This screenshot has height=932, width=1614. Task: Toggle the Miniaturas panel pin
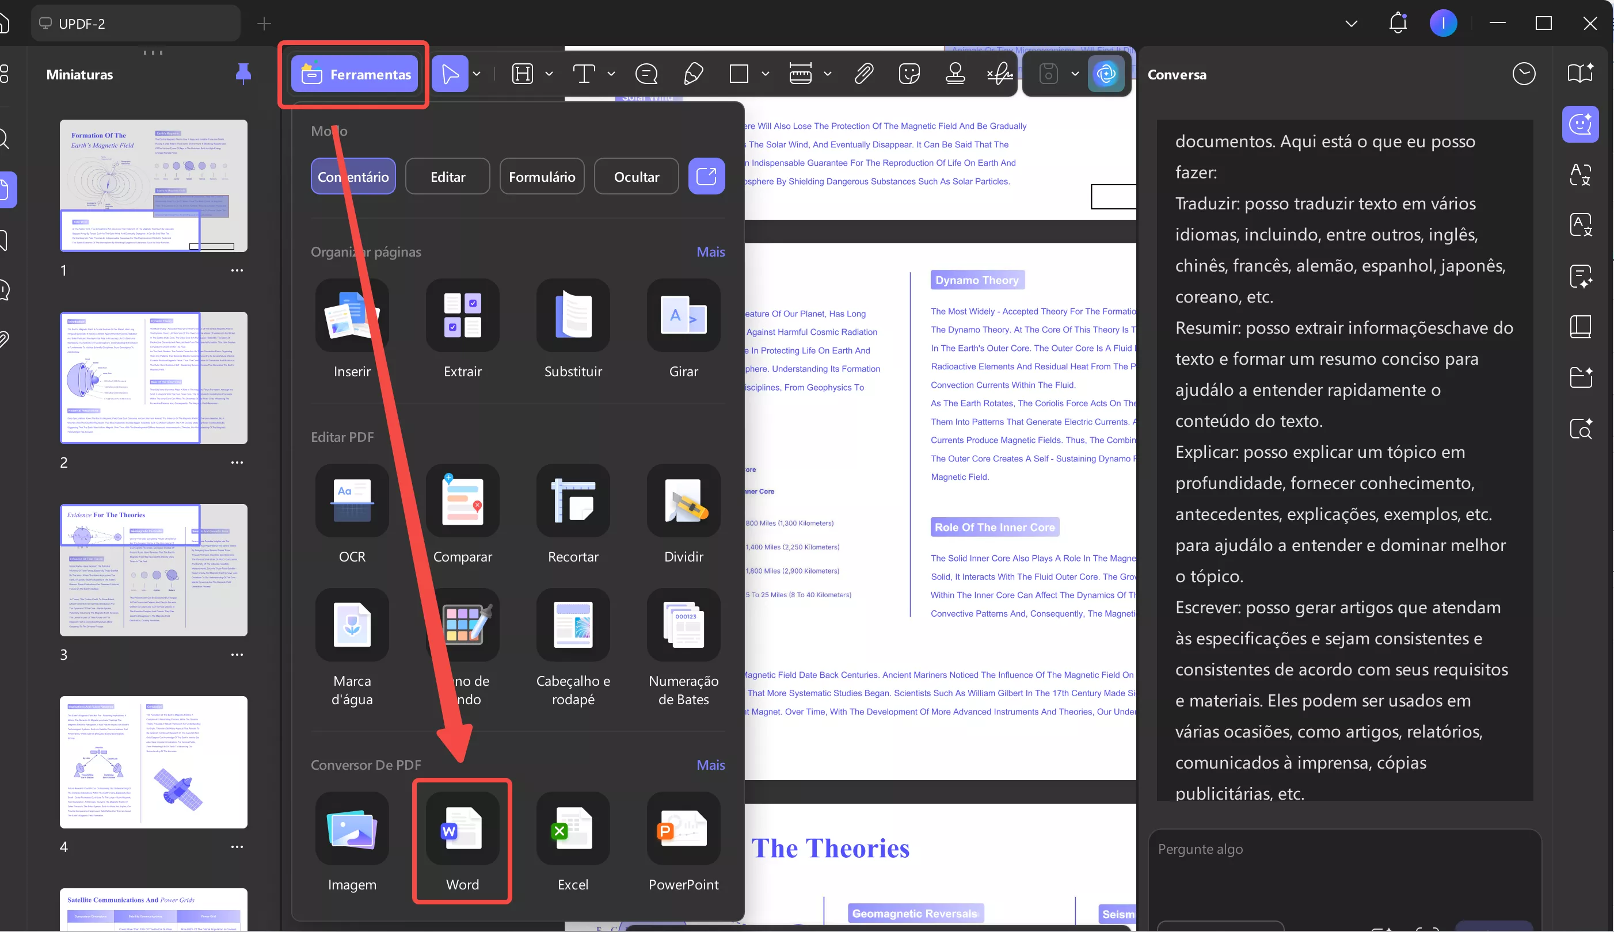pos(243,74)
